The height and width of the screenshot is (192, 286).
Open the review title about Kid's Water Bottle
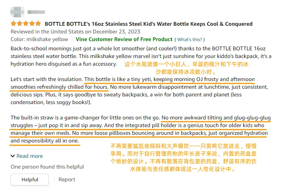coord(148,24)
